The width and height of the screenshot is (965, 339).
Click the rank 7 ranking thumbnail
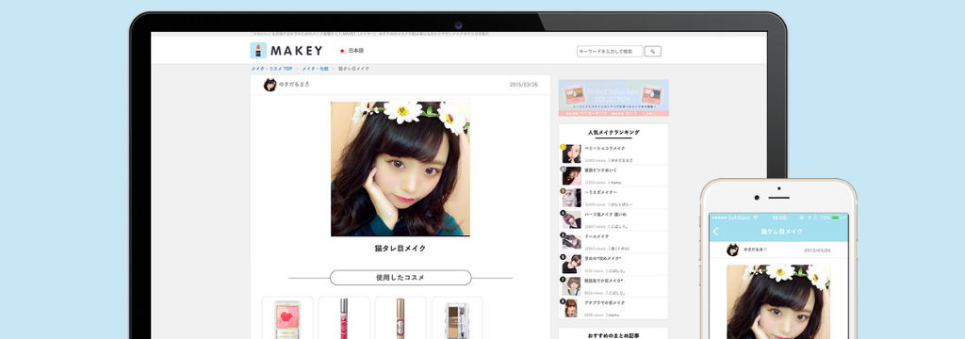point(571,286)
